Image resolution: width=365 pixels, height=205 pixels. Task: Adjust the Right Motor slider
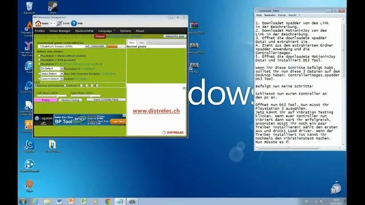86,96
